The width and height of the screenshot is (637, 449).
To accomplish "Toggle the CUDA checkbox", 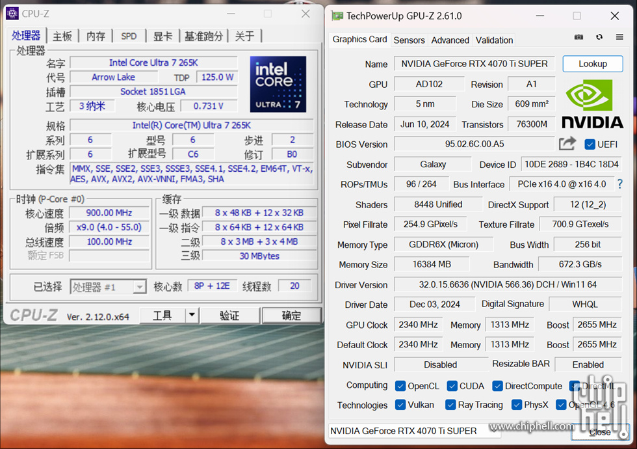I will (452, 385).
